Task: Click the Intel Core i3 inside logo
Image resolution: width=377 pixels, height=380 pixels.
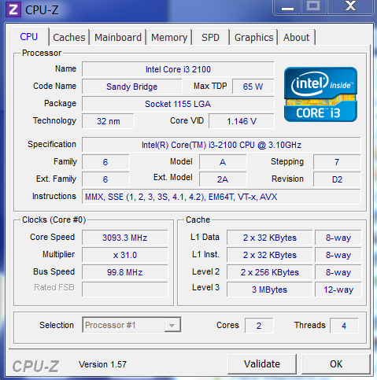Action: (x=320, y=94)
